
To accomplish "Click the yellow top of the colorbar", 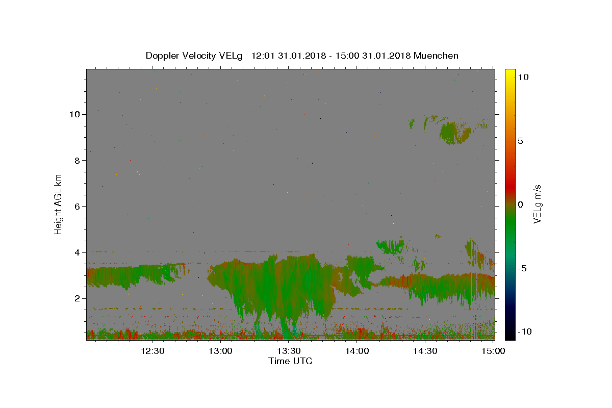I will 510,74.
